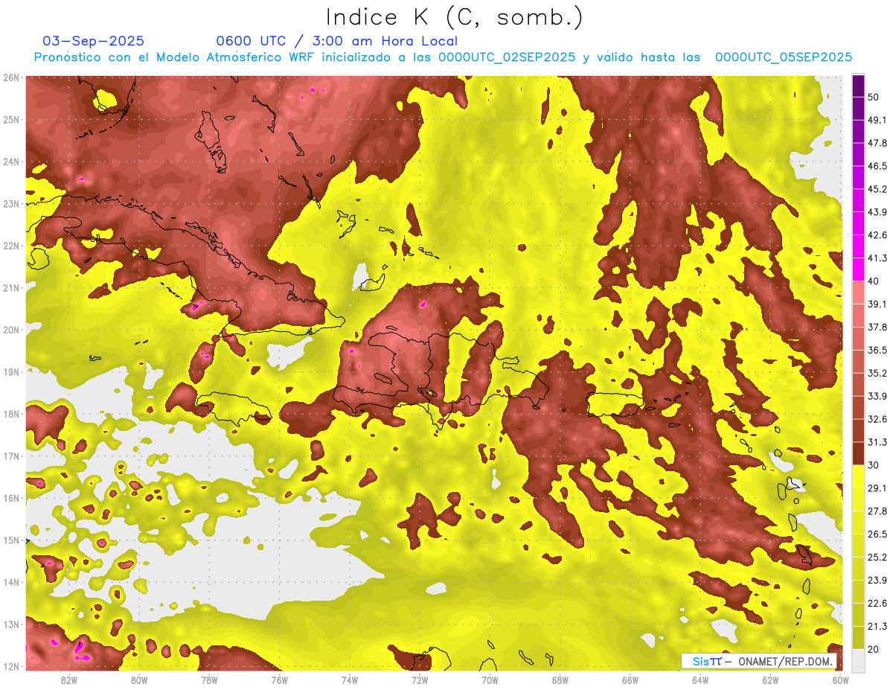
Task: Click the "Pronóstico con el Modelo Atmosférico WRF" line
Action: (x=443, y=57)
